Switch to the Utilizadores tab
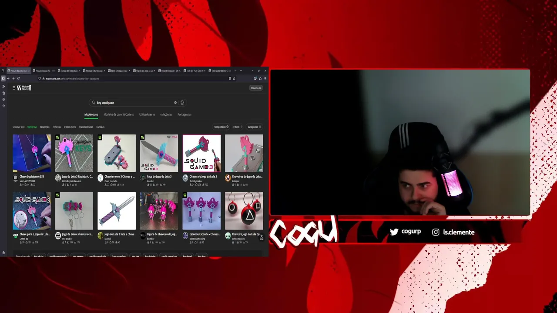The height and width of the screenshot is (313, 557). [x=147, y=115]
